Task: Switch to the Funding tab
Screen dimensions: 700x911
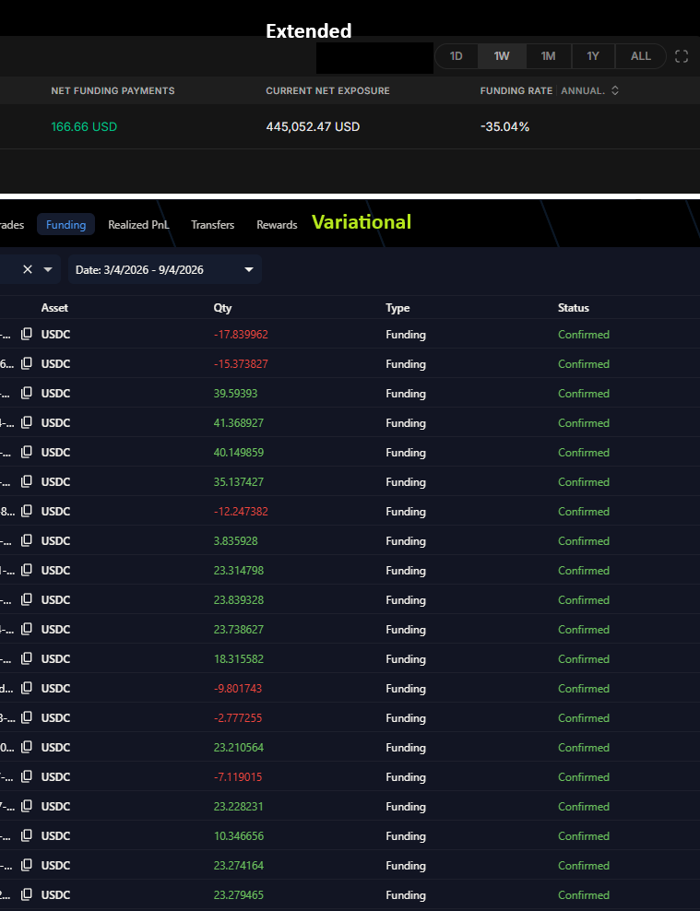Action: [x=65, y=225]
